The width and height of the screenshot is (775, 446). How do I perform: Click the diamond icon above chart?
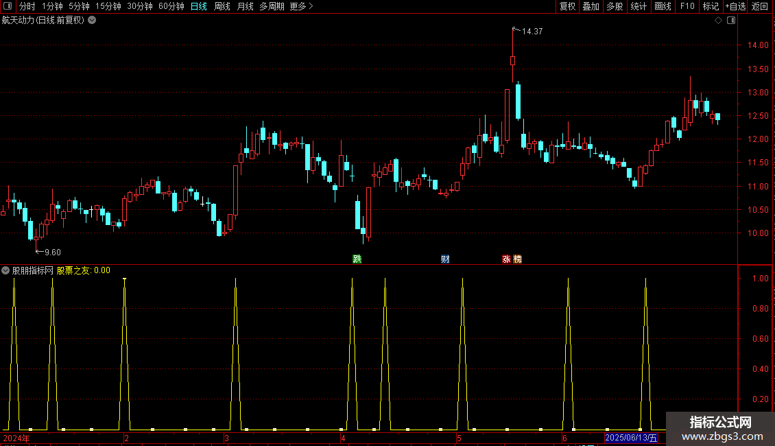coord(719,21)
